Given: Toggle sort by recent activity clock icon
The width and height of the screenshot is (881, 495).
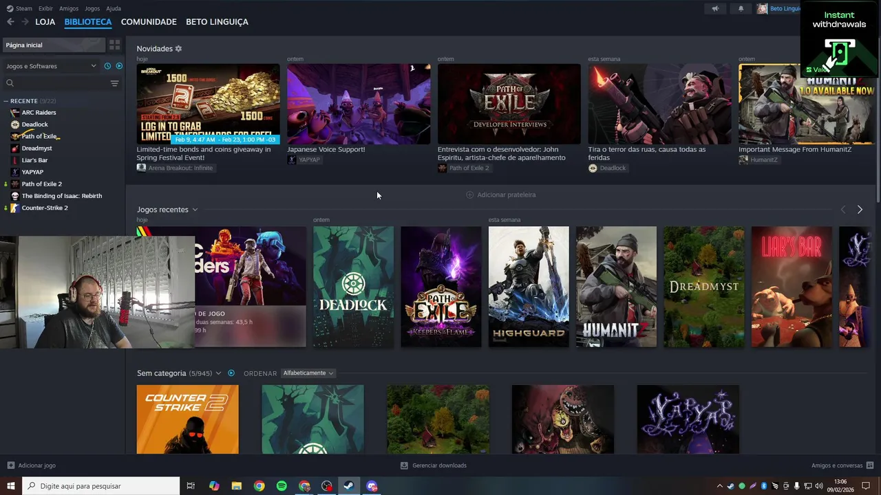Looking at the screenshot, I should click(x=107, y=66).
